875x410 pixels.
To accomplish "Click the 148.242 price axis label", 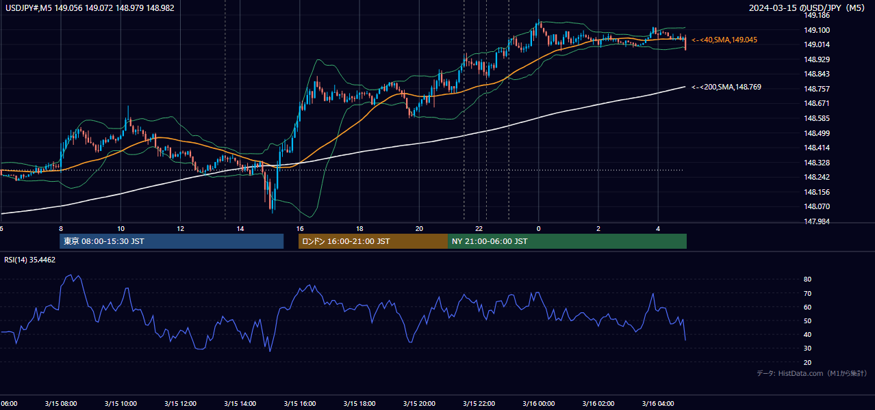I will (817, 177).
